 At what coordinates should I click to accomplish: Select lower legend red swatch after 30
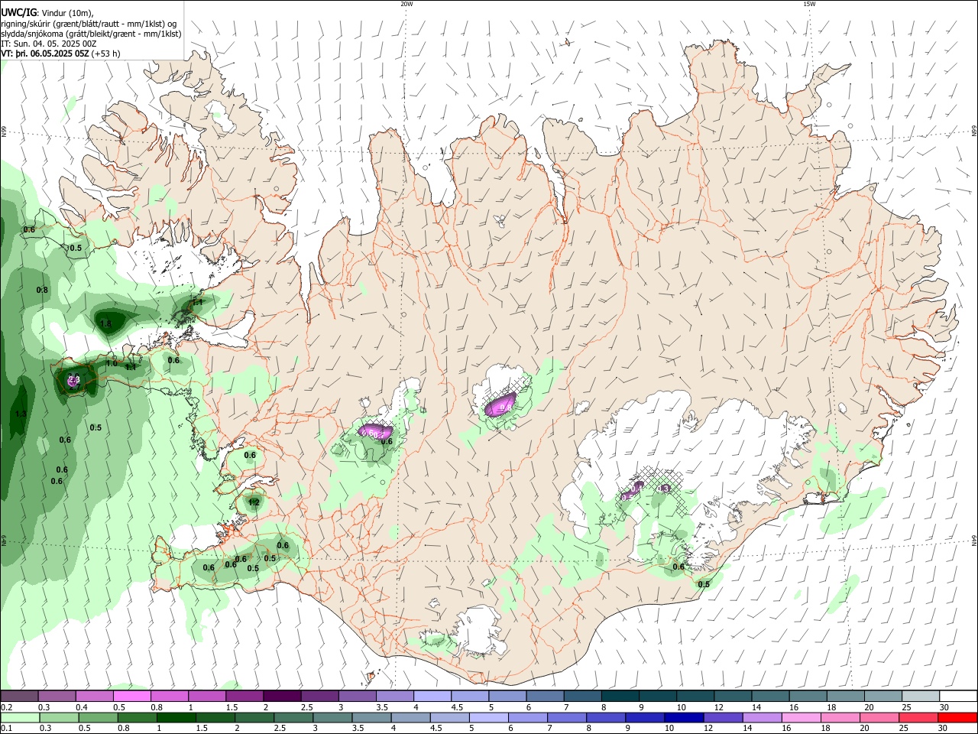tap(957, 718)
